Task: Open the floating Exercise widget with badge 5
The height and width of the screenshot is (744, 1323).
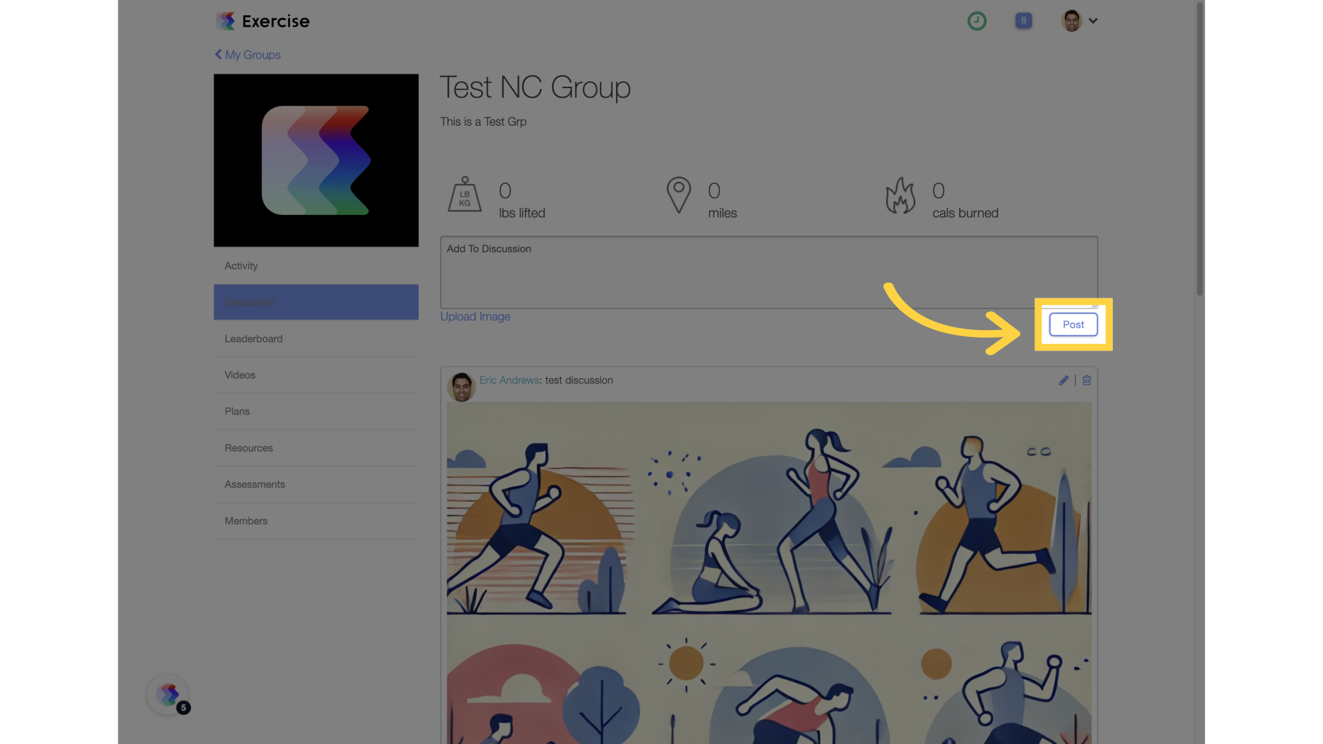Action: [168, 694]
